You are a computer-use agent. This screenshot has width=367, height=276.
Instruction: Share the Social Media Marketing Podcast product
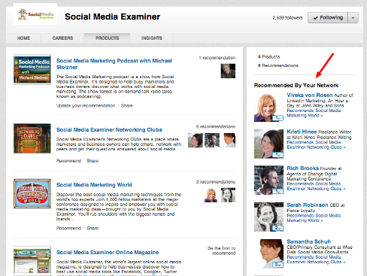[x=127, y=105]
